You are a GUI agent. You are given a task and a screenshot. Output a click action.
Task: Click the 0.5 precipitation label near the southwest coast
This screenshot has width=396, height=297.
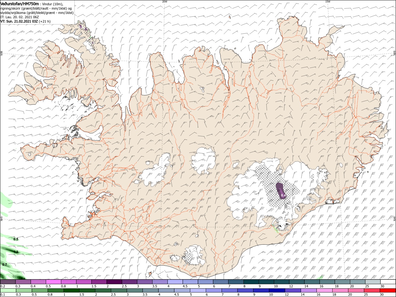click(x=16, y=239)
